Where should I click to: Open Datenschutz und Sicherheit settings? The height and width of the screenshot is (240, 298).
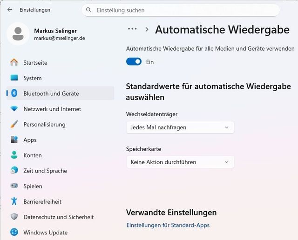(58, 217)
